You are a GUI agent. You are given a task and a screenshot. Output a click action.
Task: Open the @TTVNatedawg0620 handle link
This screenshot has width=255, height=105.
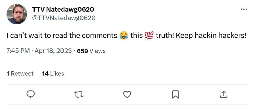click(x=64, y=18)
